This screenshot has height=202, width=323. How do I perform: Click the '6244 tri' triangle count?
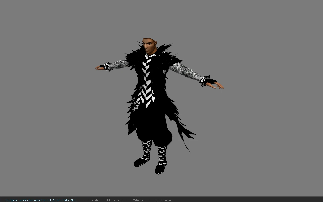point(138,200)
